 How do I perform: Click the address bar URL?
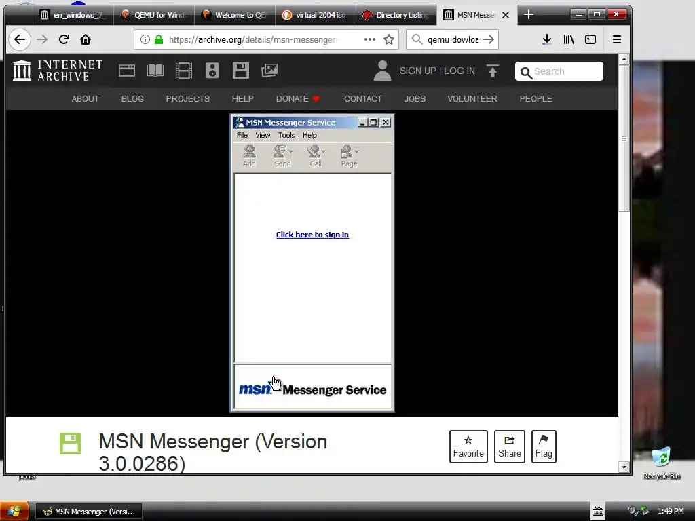[253, 39]
